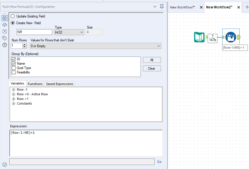Open the code annotation panel via </> icon
Viewport: 249px width, 169px height.
pyautogui.click(x=4, y=24)
